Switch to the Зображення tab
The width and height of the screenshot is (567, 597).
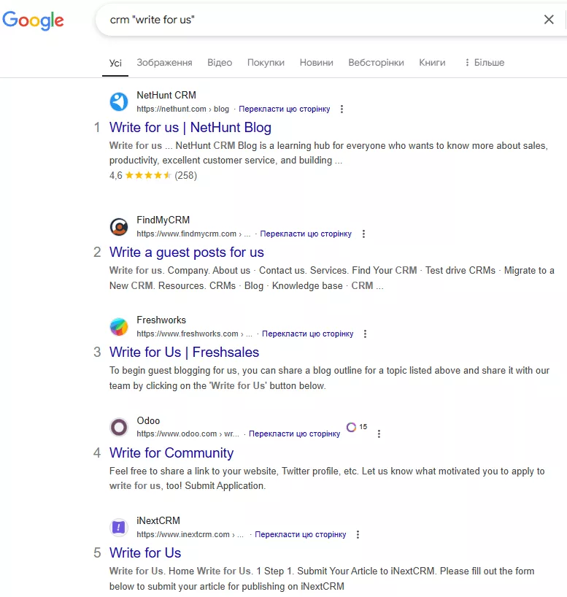(x=164, y=63)
